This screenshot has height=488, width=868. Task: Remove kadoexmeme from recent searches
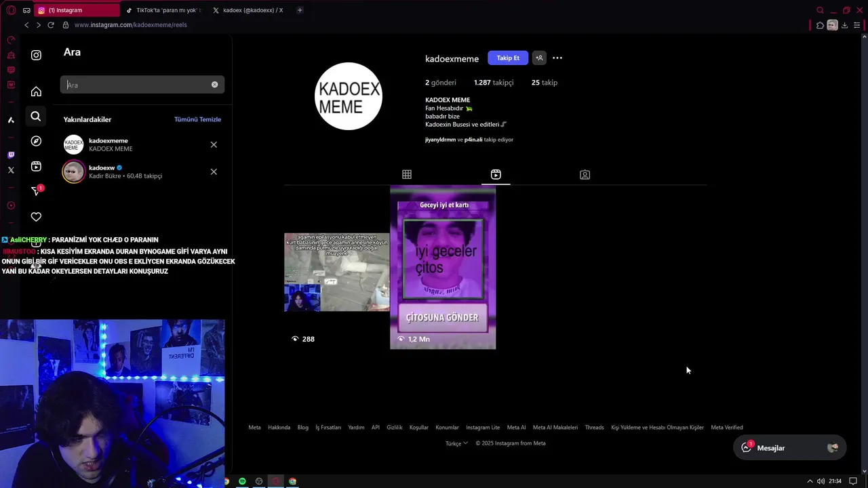(x=214, y=144)
